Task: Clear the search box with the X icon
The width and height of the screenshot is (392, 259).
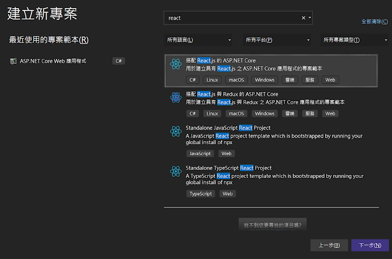Action: (x=303, y=18)
